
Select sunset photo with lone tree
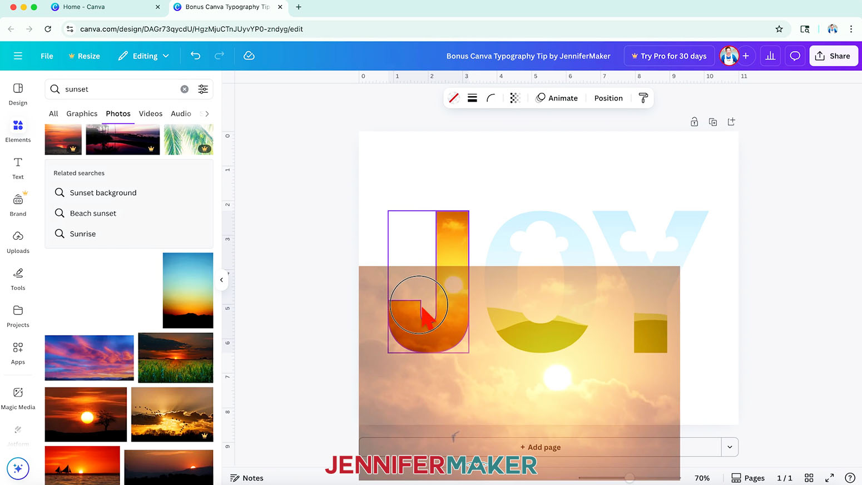(x=86, y=414)
